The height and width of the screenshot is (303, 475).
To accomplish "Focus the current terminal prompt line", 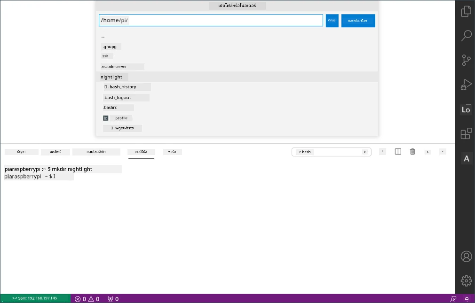I will 39,177.
